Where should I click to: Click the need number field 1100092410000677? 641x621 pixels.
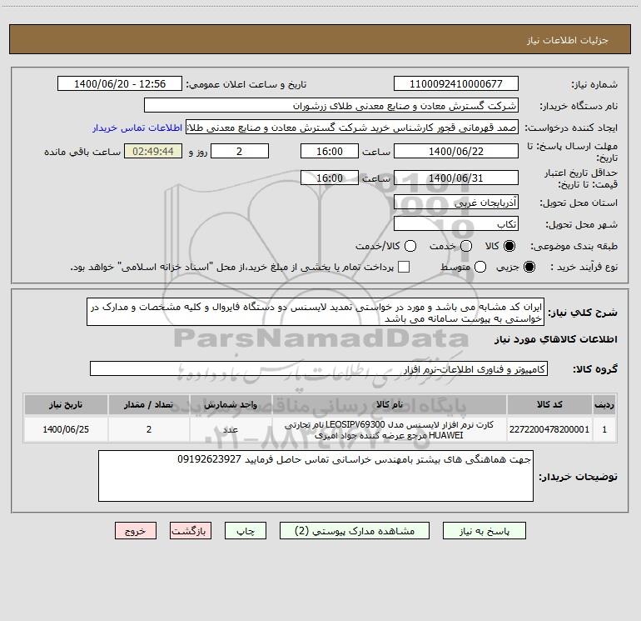point(456,84)
